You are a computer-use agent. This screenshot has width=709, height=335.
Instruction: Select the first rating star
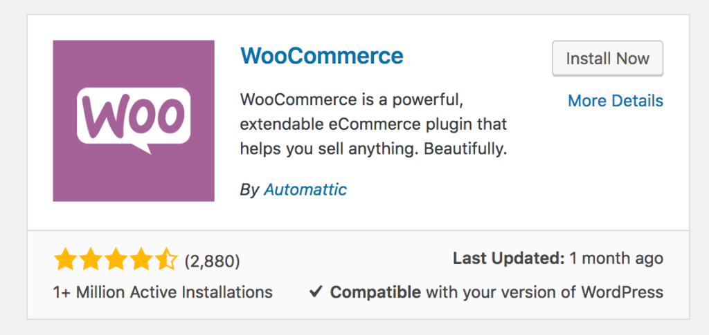click(x=66, y=260)
